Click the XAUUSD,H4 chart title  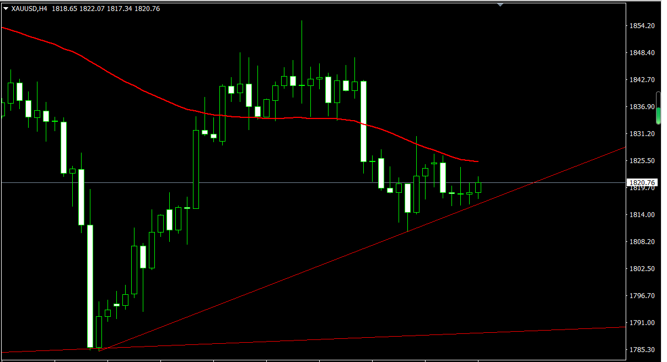point(29,9)
